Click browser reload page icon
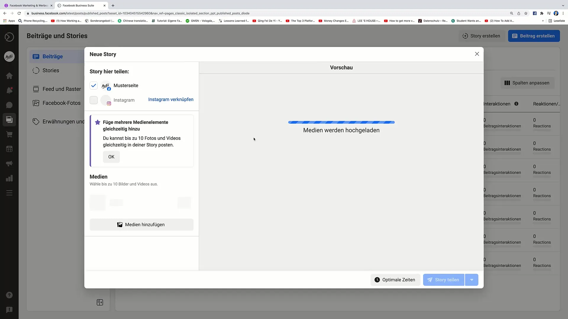 coord(19,13)
